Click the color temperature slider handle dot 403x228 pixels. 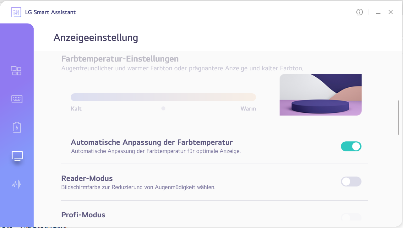[163, 108]
